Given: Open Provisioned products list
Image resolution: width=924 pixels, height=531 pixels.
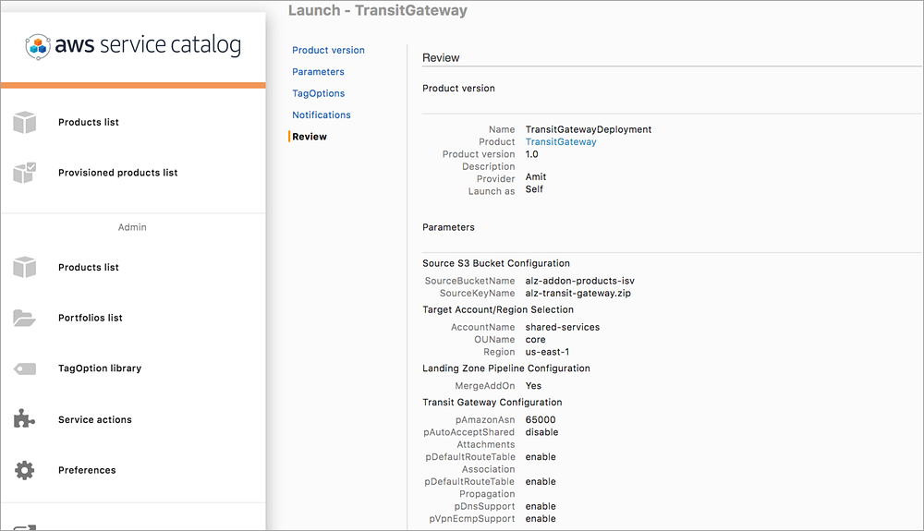Looking at the screenshot, I should point(118,173).
